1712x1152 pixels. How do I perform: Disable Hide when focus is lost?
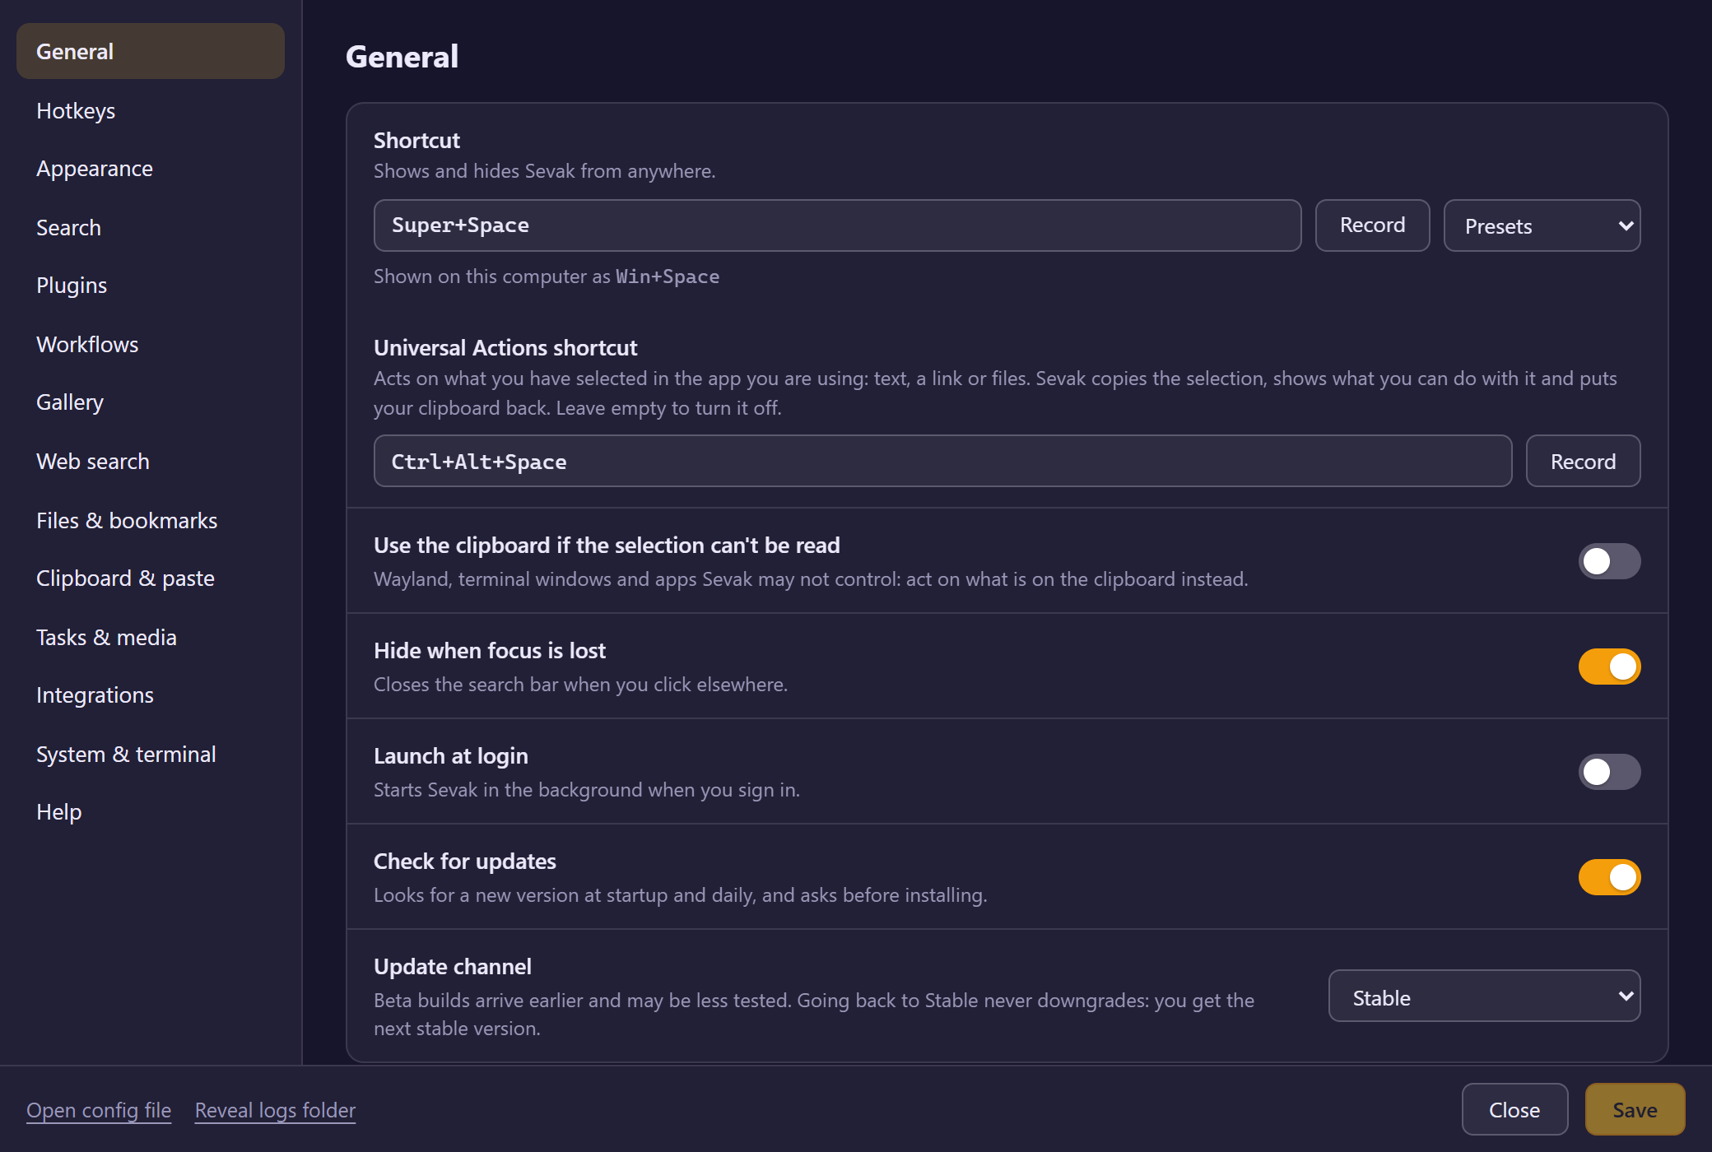tap(1609, 667)
